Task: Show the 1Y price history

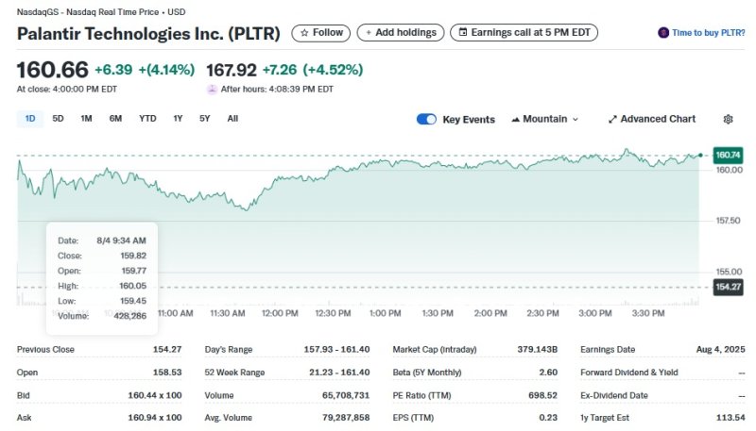Action: 178,119
